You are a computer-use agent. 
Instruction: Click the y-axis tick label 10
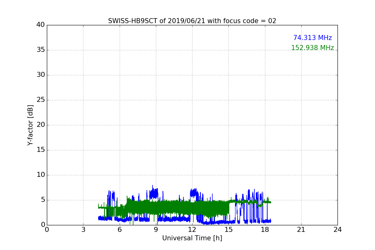click(x=41, y=175)
